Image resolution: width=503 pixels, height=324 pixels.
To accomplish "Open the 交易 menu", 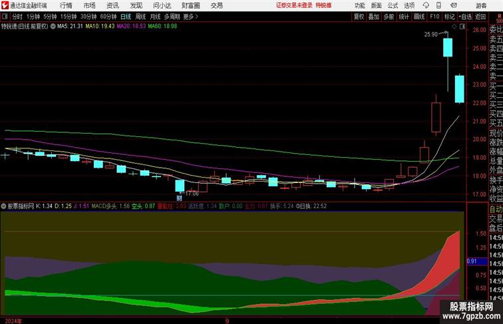I will click(x=217, y=5).
